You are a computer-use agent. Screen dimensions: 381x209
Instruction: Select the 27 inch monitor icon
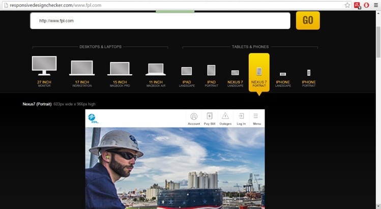44,66
